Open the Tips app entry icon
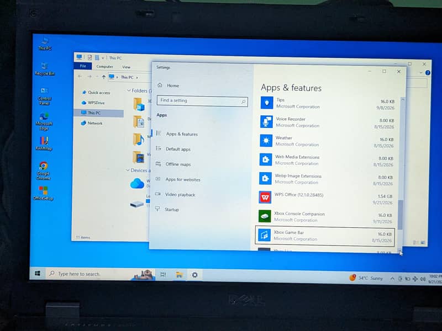Image resolution: width=442 pixels, height=331 pixels. point(267,103)
